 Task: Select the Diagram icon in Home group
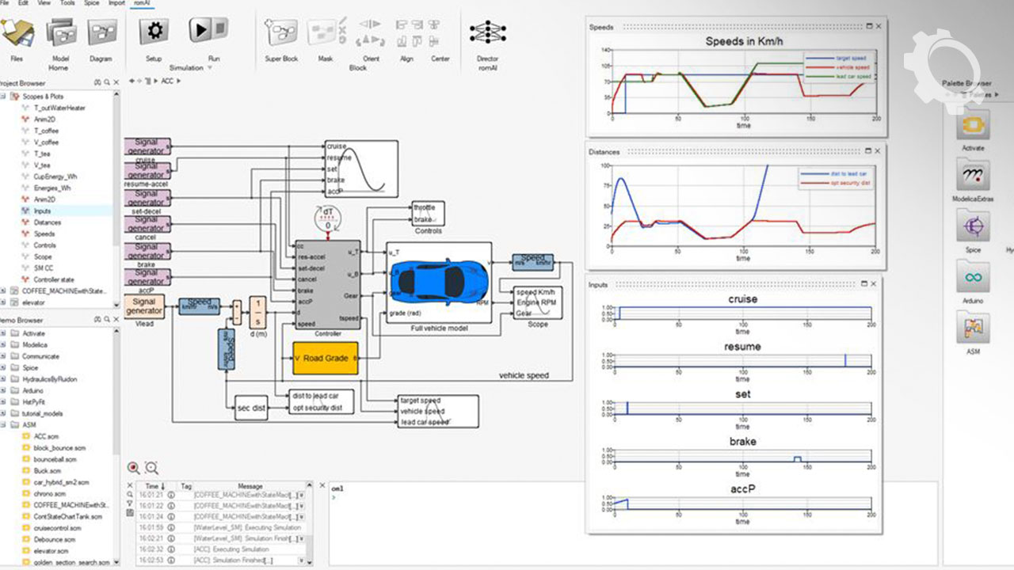click(101, 33)
